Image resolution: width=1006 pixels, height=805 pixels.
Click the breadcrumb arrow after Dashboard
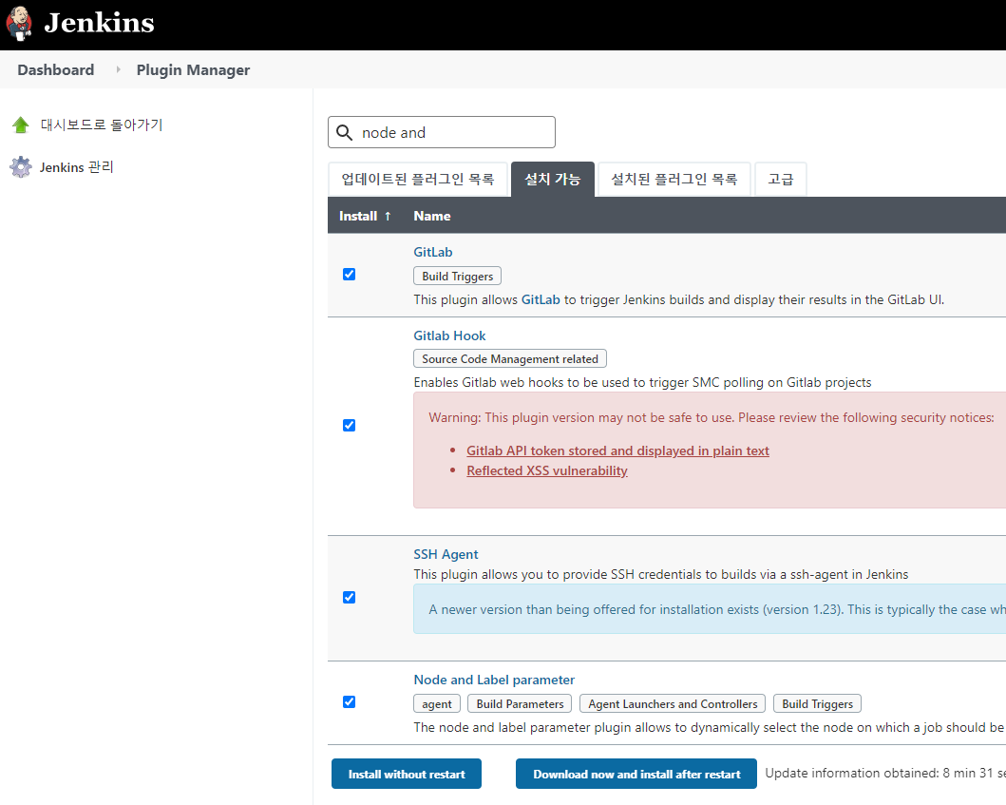118,69
